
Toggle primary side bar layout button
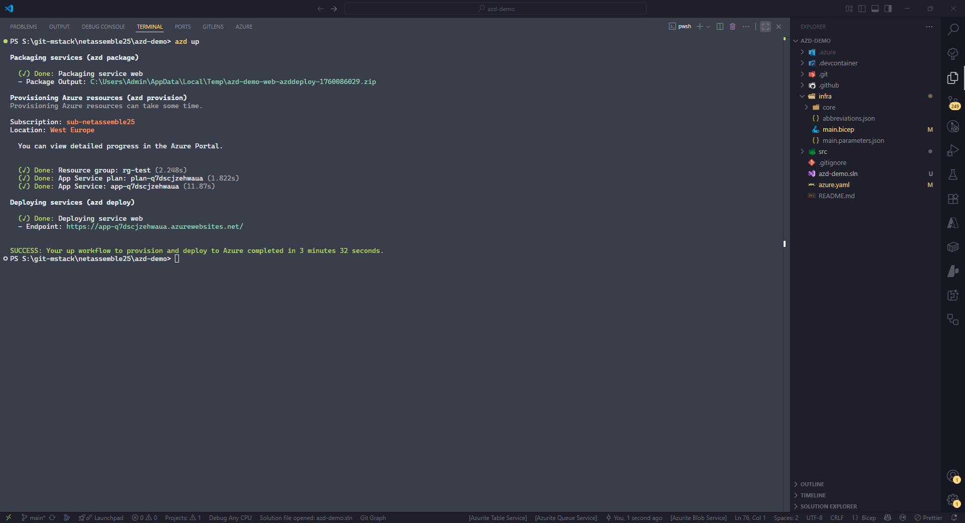click(862, 9)
